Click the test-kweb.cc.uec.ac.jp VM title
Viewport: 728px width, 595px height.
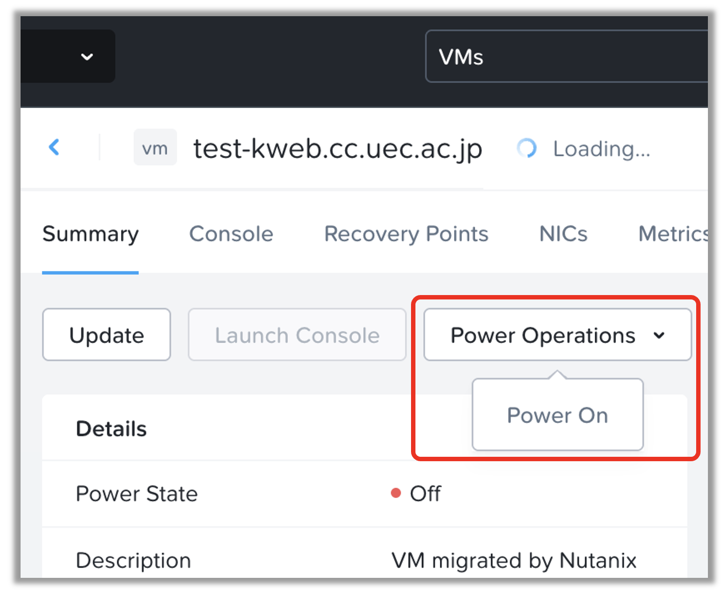pyautogui.click(x=338, y=149)
